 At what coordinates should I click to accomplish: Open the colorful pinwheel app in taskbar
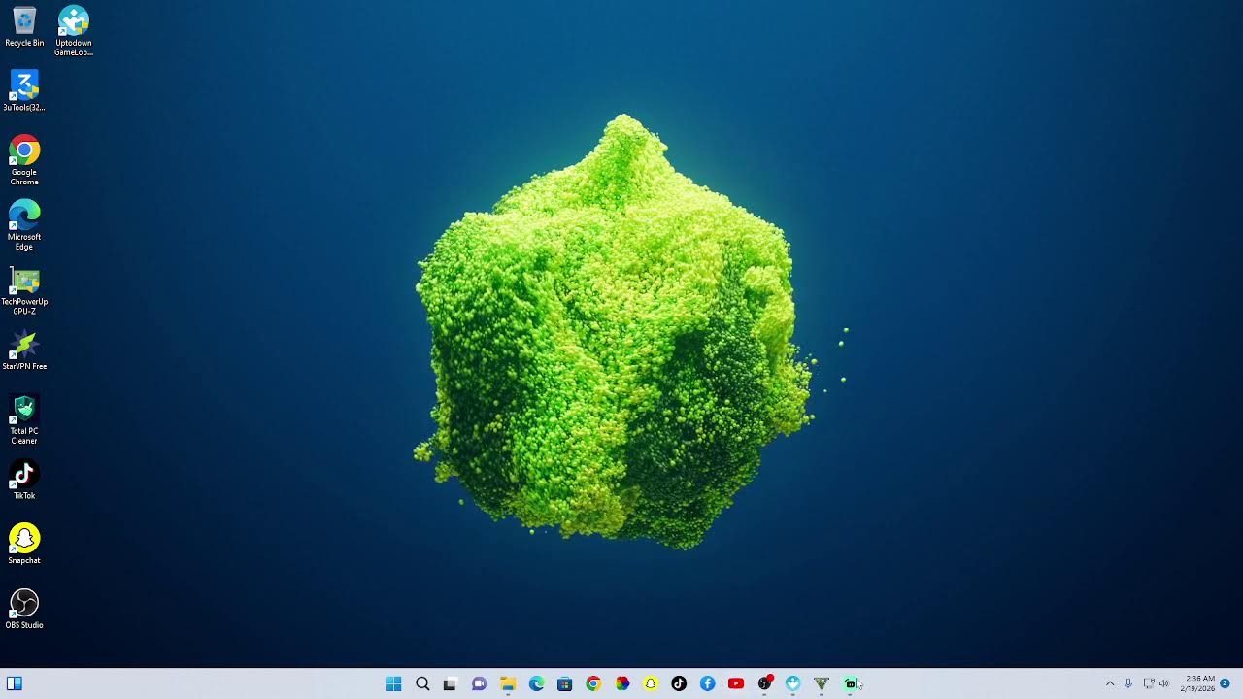point(622,683)
